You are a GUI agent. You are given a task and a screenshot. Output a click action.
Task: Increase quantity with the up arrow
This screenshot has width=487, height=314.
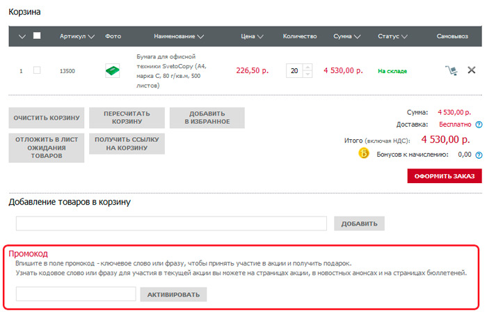308,68
